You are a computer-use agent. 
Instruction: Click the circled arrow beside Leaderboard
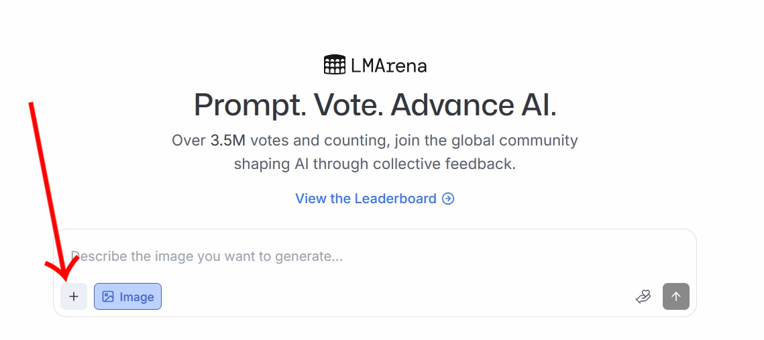(448, 199)
